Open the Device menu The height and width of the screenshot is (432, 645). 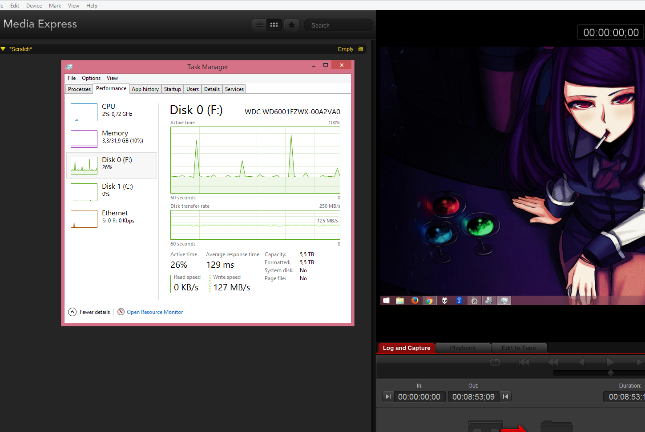(x=34, y=6)
